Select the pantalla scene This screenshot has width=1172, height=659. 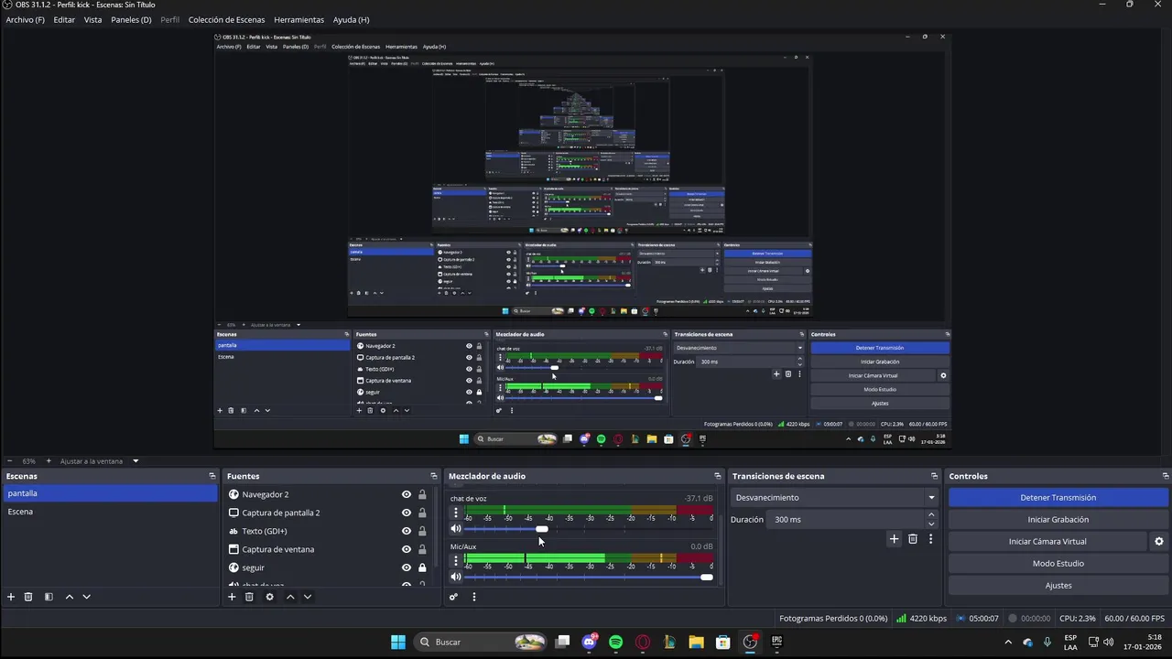tap(110, 493)
